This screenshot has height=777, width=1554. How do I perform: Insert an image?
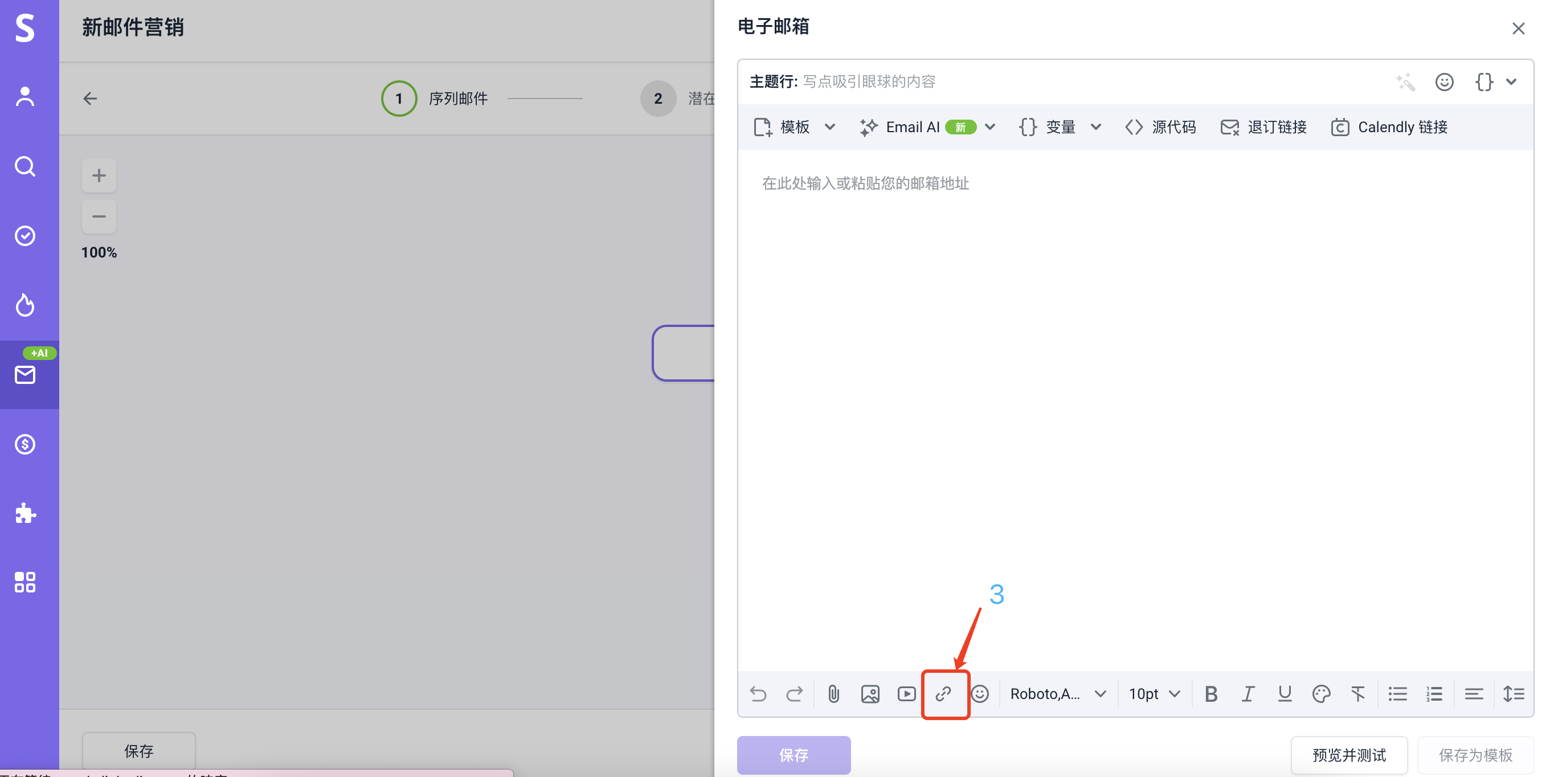pos(870,694)
